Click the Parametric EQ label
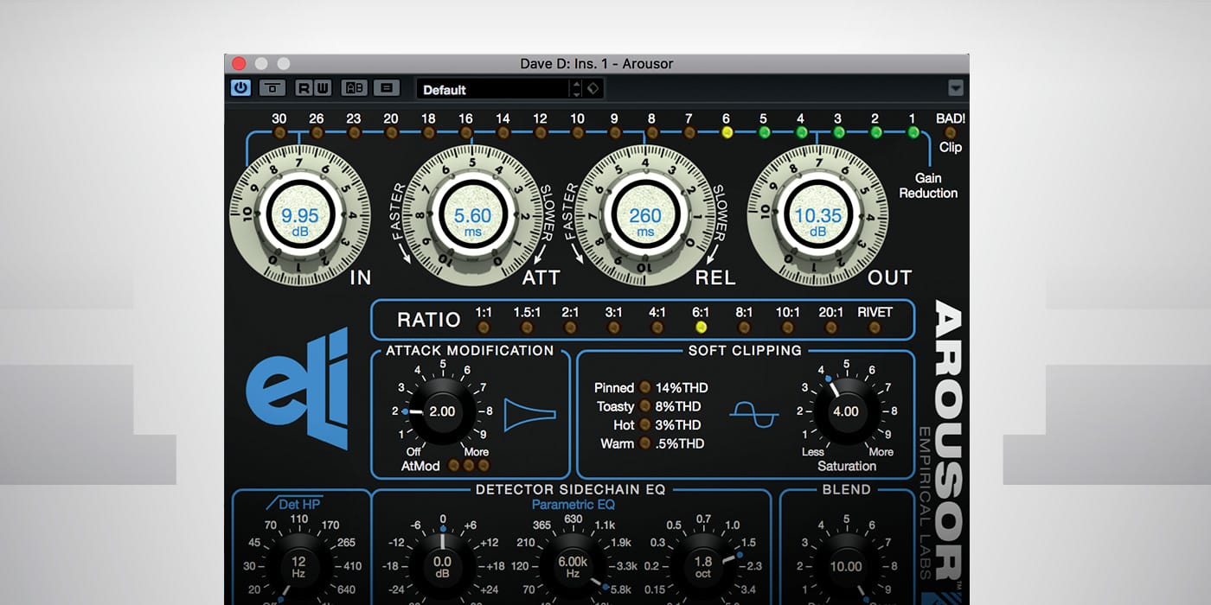This screenshot has width=1211, height=605. [x=573, y=505]
